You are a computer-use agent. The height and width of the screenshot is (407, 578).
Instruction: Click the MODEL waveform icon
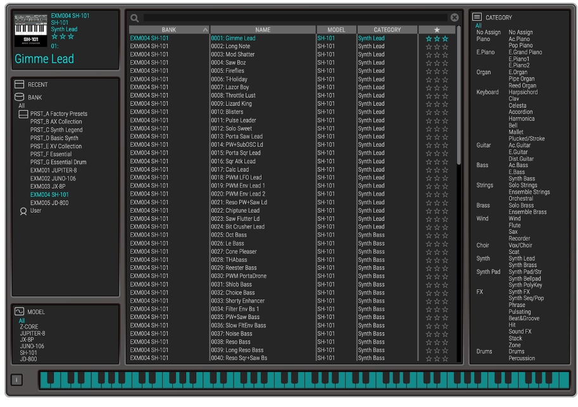coord(19,311)
